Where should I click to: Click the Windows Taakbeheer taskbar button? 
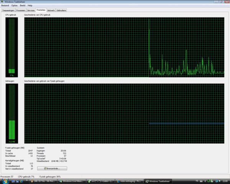(158, 181)
